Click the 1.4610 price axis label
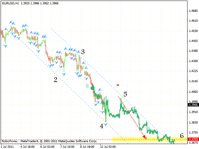This screenshot has width=199, height=149. tap(193, 21)
